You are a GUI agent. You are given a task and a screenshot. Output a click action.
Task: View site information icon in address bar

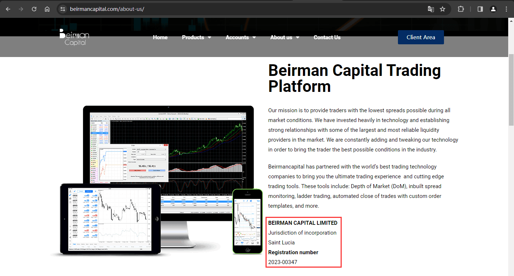[63, 9]
